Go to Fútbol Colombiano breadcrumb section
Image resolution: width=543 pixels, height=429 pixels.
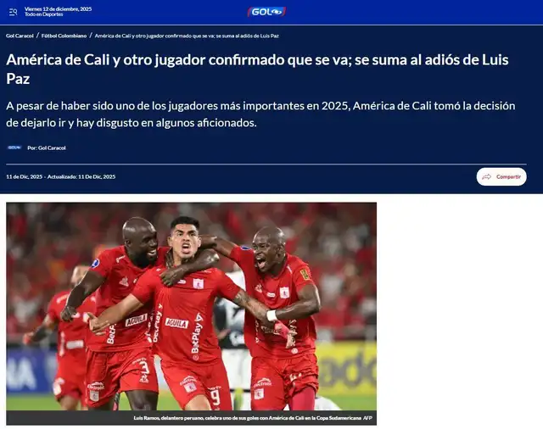[64, 36]
